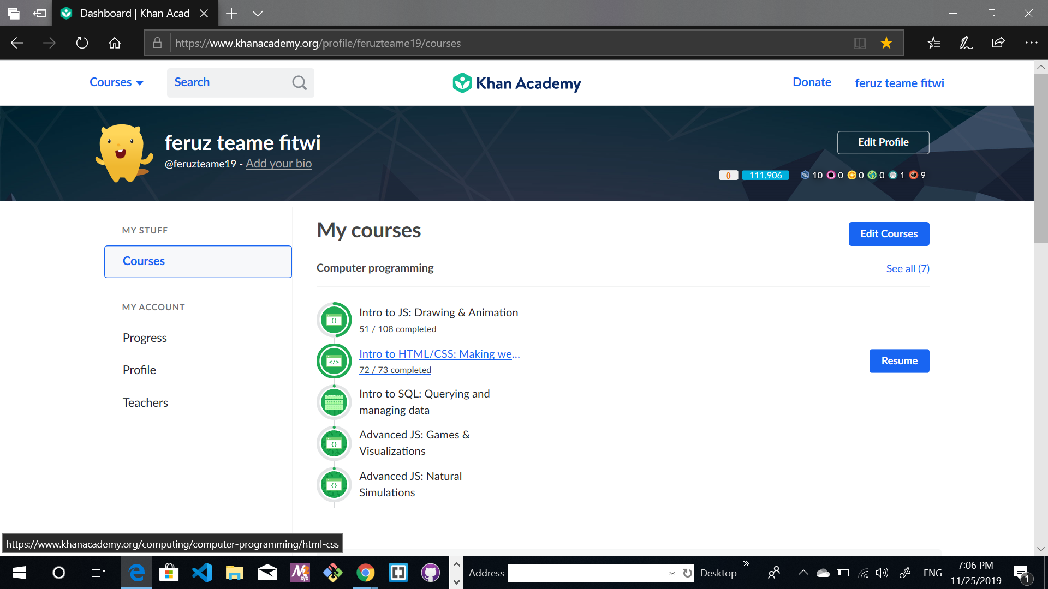Viewport: 1048px width, 589px height.
Task: Open Intro to HTML/CSS course link
Action: [x=439, y=354]
